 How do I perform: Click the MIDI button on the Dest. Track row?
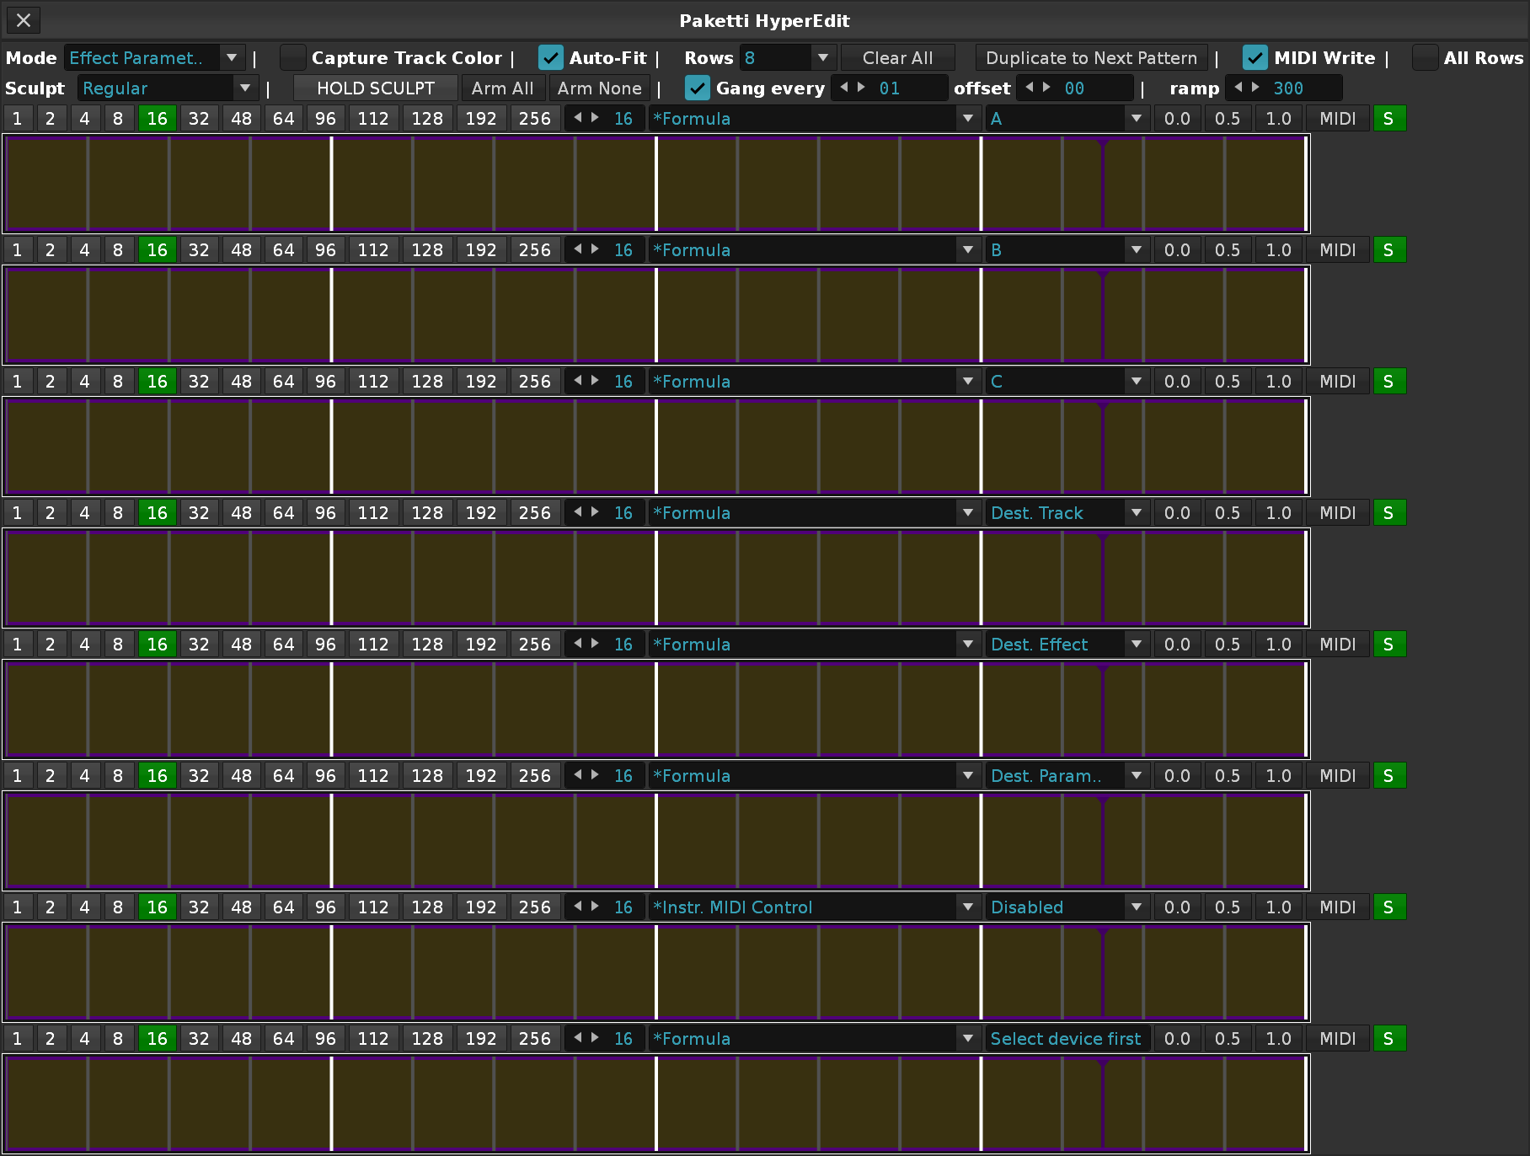click(x=1338, y=513)
